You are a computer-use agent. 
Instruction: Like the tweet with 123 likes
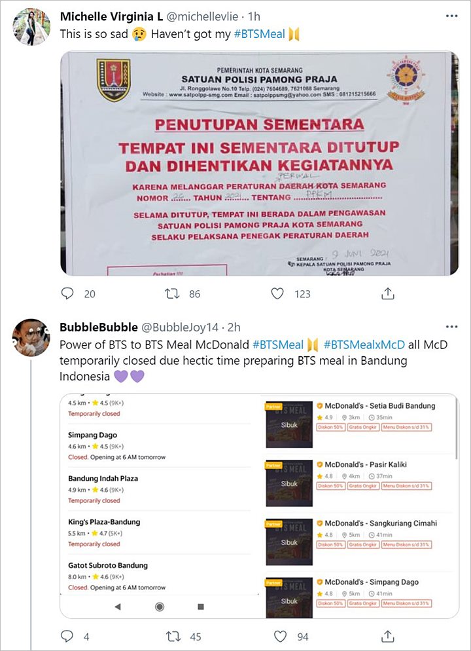(277, 294)
